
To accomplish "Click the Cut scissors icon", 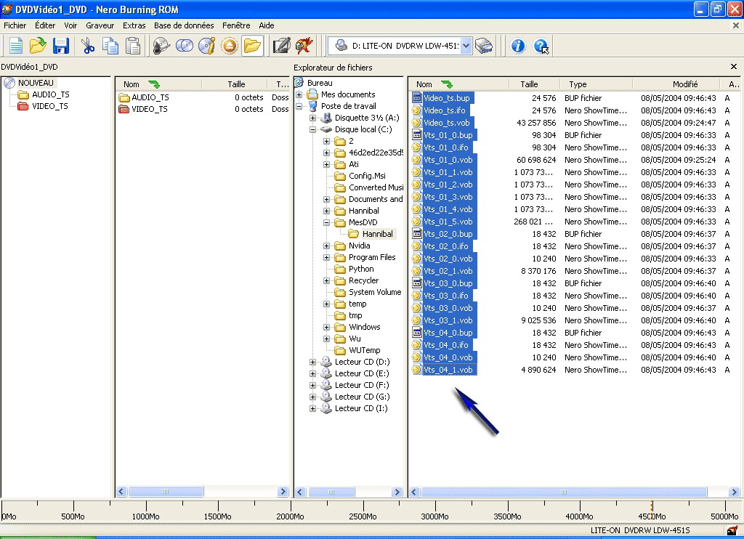I will [x=88, y=46].
